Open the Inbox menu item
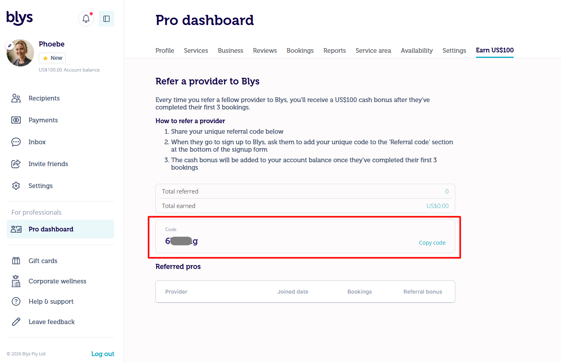This screenshot has height=362, width=561. point(37,142)
